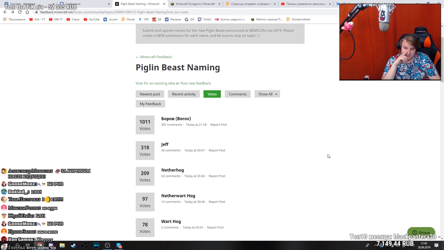Report the Wart Hog post
This screenshot has width=444, height=250.
tap(215, 227)
